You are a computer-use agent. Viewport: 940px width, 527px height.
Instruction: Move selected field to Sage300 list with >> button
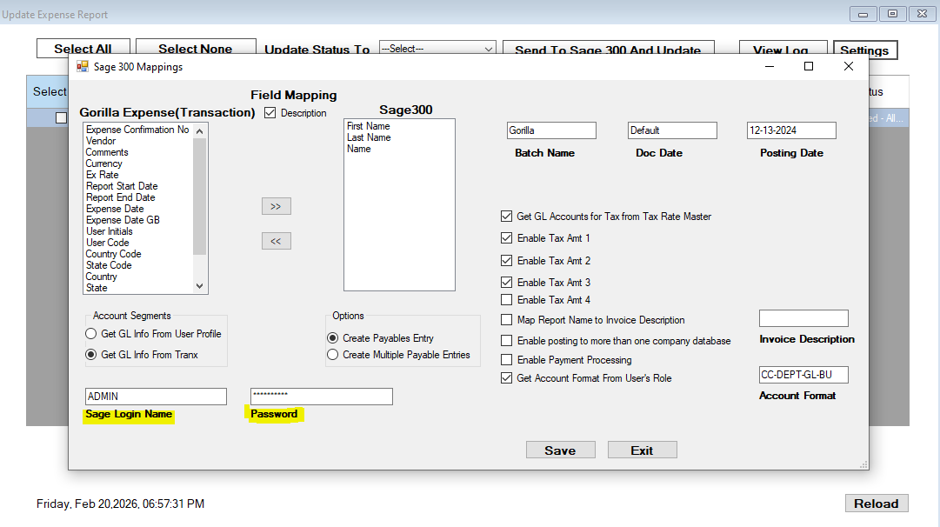coord(277,206)
